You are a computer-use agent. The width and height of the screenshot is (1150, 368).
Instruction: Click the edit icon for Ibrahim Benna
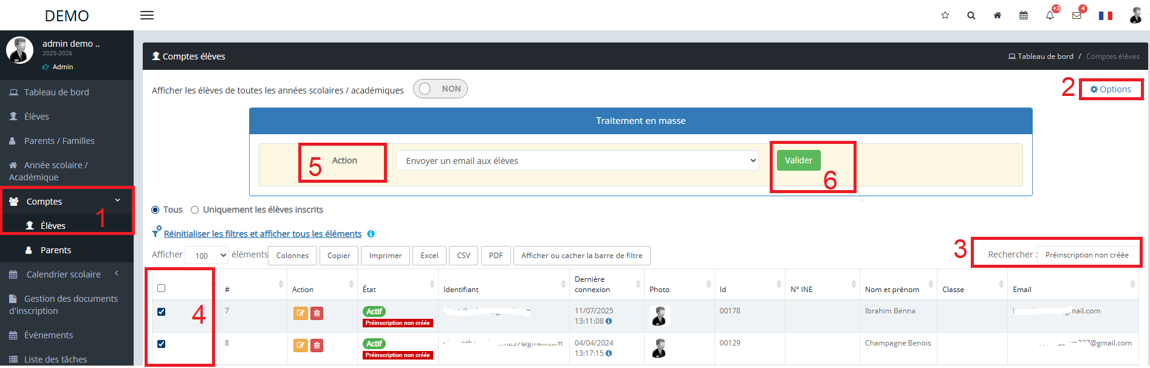pos(300,313)
